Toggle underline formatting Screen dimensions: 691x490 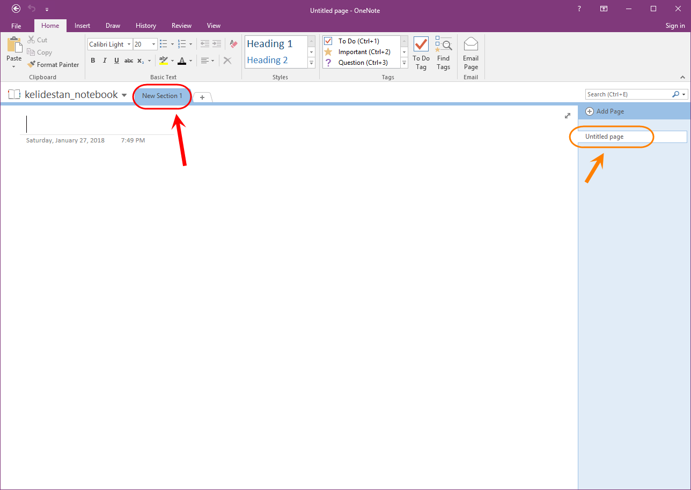point(116,61)
